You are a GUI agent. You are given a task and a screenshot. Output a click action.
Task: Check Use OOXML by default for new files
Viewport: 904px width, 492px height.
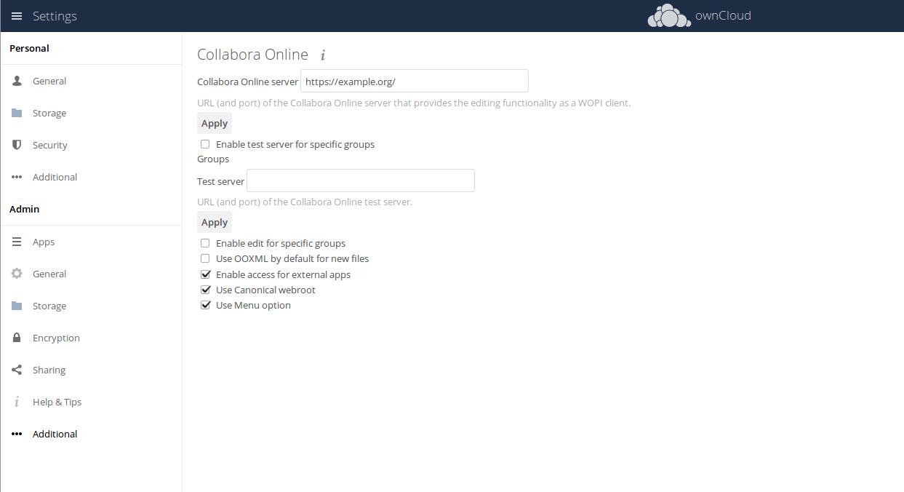[205, 258]
